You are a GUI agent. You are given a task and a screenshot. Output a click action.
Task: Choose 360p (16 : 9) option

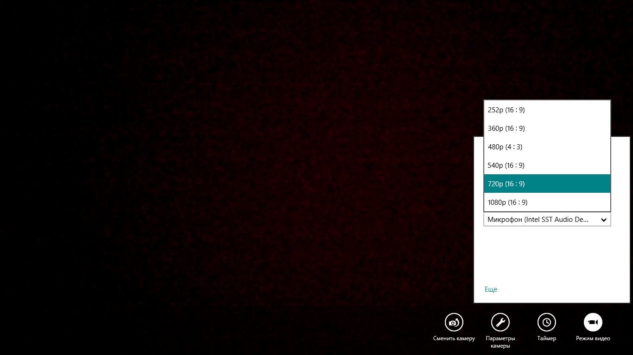click(x=547, y=129)
